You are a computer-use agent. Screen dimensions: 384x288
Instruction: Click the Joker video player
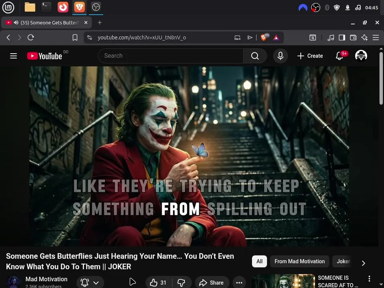click(x=189, y=156)
